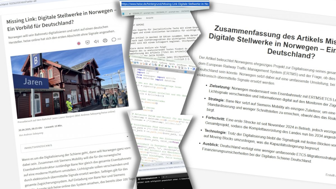Print the article using the printer icon

105,41
